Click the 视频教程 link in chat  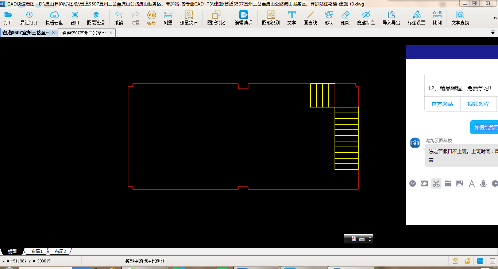click(x=478, y=104)
